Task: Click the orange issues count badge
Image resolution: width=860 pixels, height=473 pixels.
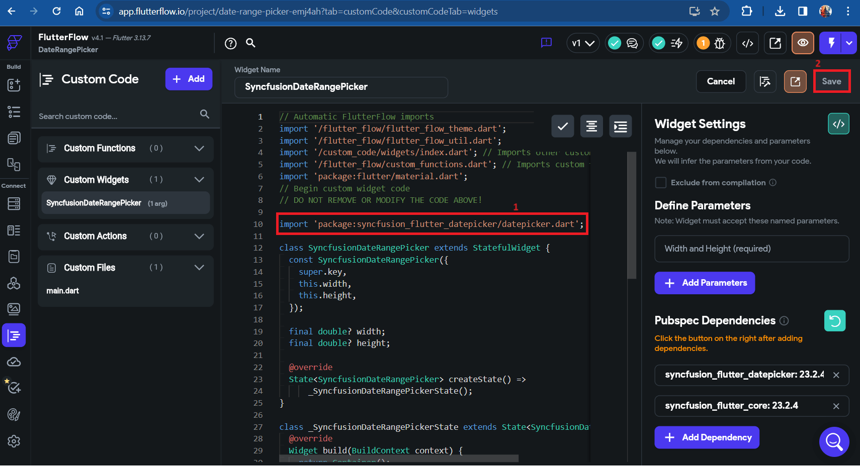Action: click(703, 43)
